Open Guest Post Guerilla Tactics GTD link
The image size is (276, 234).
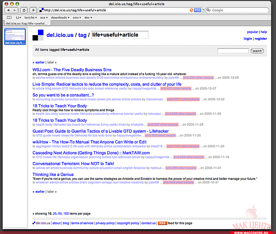(x=100, y=131)
